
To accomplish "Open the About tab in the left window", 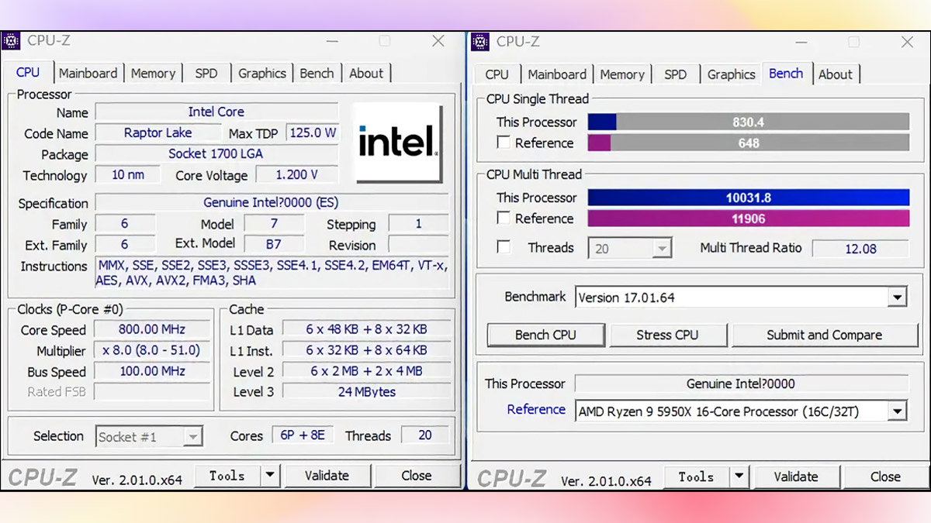I will coord(366,74).
